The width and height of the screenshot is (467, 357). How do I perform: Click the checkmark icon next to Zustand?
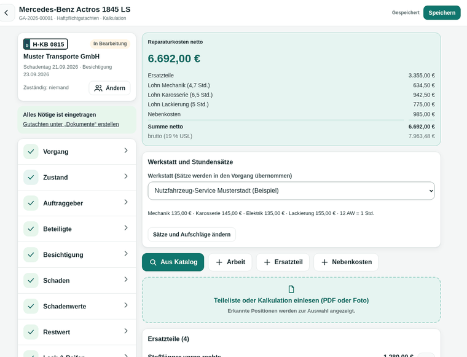[31, 178]
